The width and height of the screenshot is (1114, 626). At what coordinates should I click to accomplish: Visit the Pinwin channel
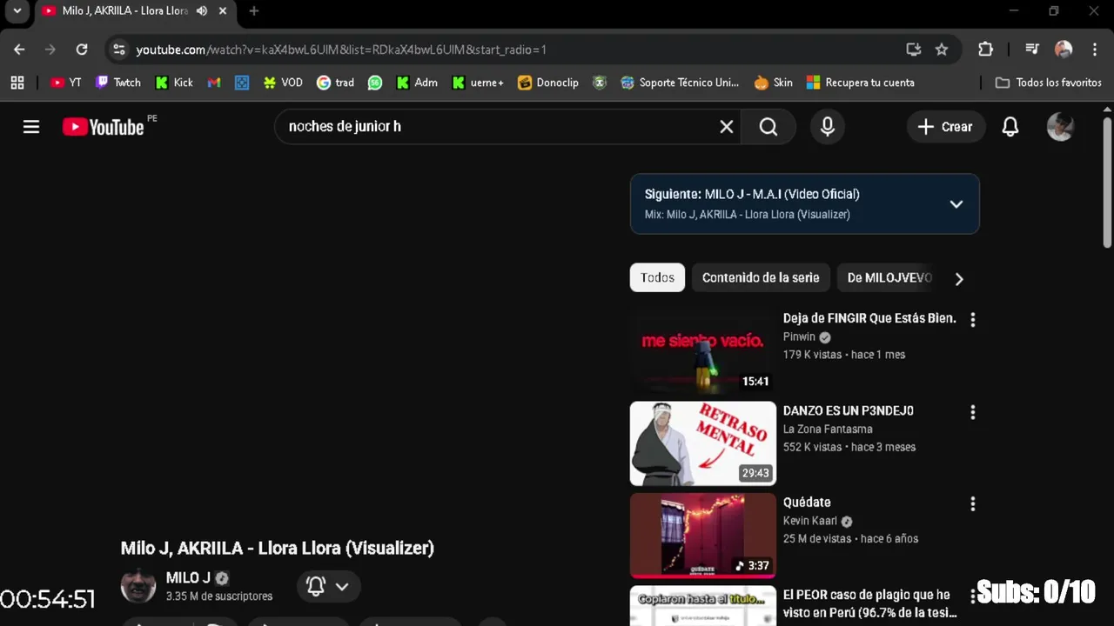coord(799,337)
